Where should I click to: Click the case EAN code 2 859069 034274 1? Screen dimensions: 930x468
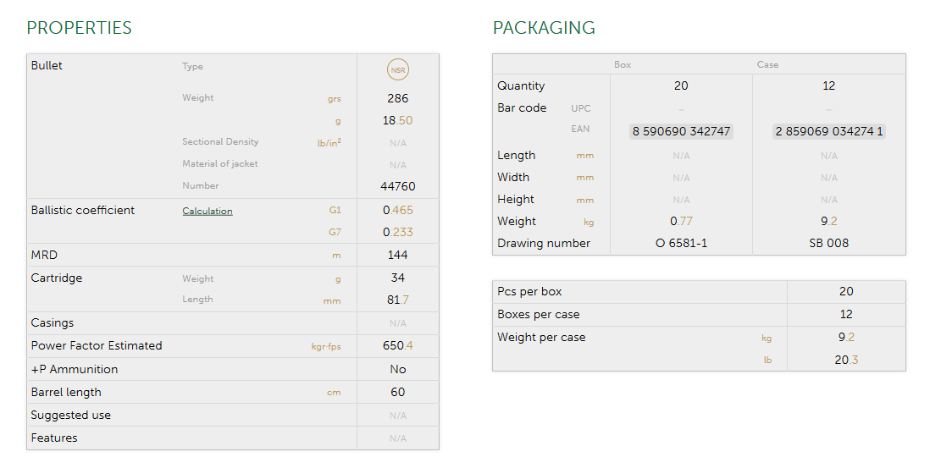point(828,131)
